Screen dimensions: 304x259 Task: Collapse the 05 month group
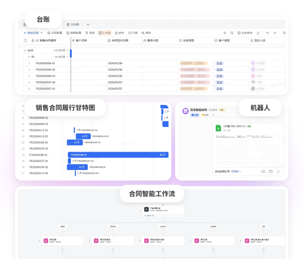click(x=29, y=57)
